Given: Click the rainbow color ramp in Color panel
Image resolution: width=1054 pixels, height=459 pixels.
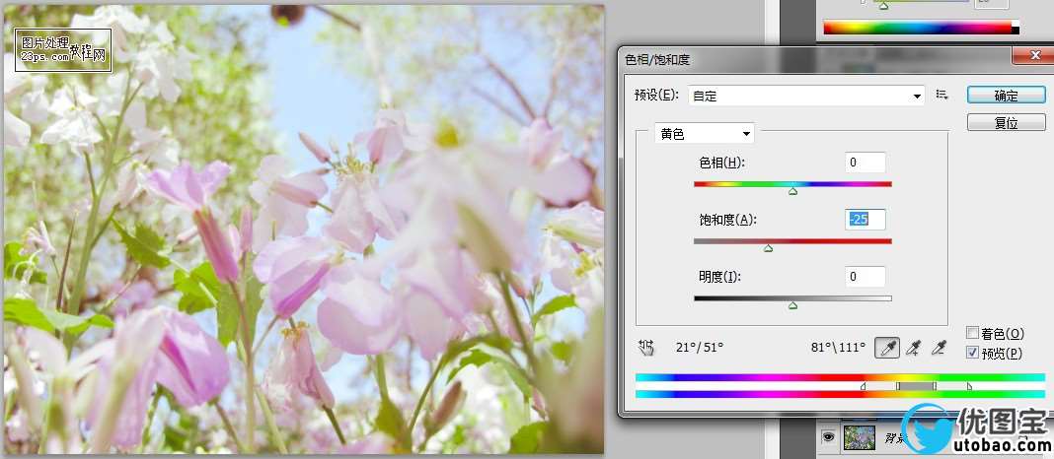Looking at the screenshot, I should pos(921,28).
